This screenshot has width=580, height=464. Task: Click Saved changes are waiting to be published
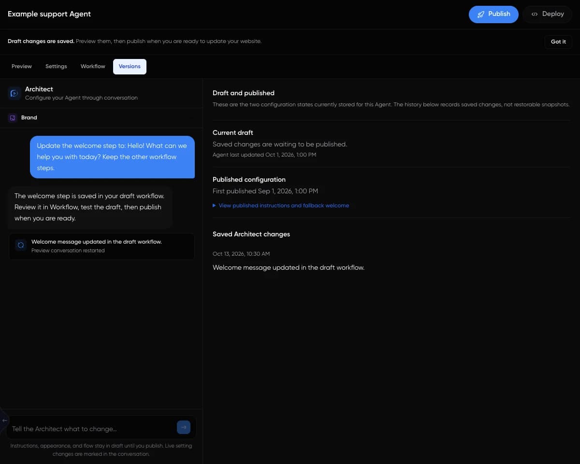point(280,144)
